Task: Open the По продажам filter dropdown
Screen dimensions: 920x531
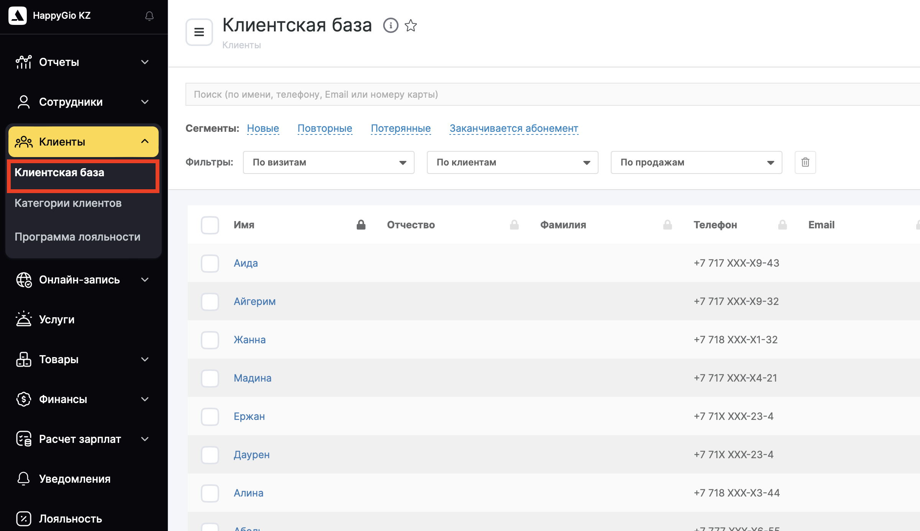Action: point(696,162)
